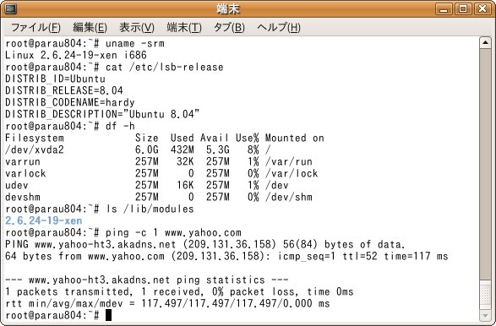Click the terminal window icon in title bar
This screenshot has width=496, height=326.
coord(10,8)
